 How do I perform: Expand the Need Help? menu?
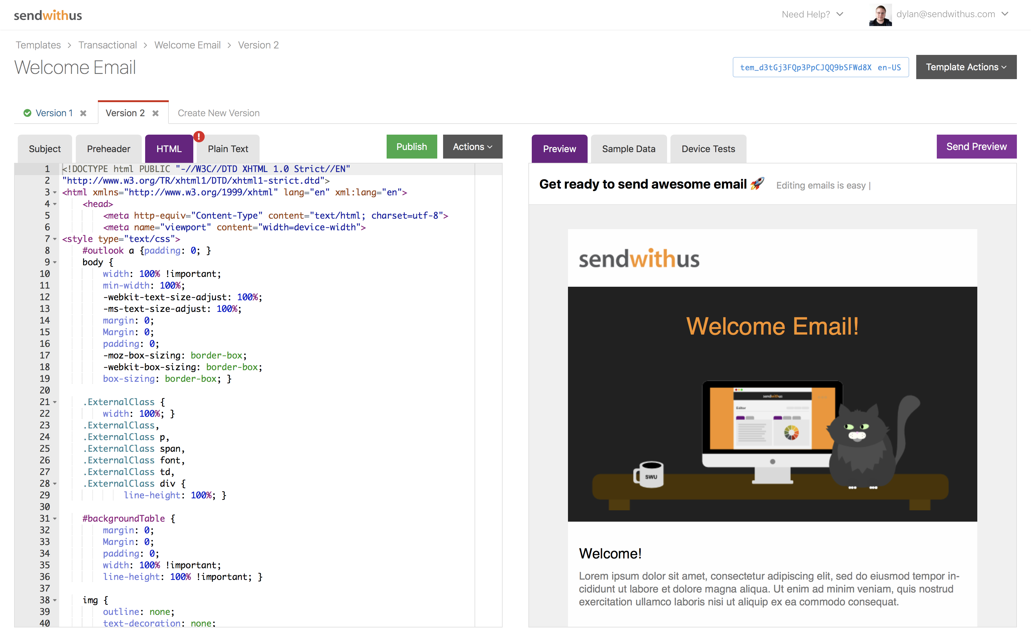click(x=812, y=14)
